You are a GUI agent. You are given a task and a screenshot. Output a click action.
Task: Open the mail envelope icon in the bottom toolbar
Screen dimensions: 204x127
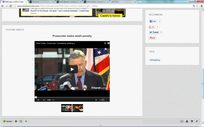click(182, 121)
